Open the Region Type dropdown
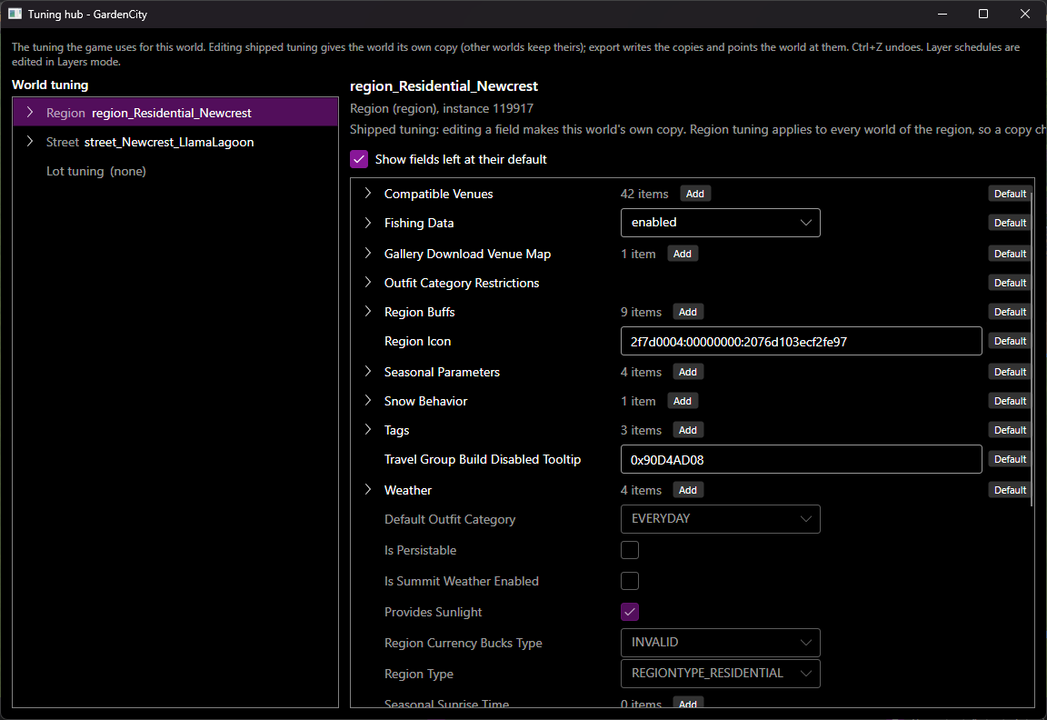This screenshot has height=720, width=1047. click(x=721, y=674)
